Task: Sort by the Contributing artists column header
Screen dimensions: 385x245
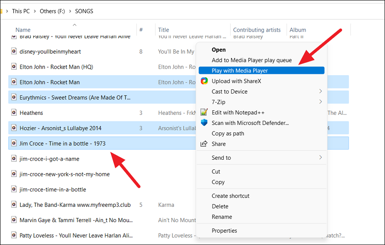Action: (x=257, y=30)
